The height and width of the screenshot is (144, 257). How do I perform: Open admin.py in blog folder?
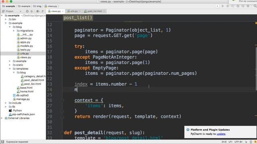point(24,38)
